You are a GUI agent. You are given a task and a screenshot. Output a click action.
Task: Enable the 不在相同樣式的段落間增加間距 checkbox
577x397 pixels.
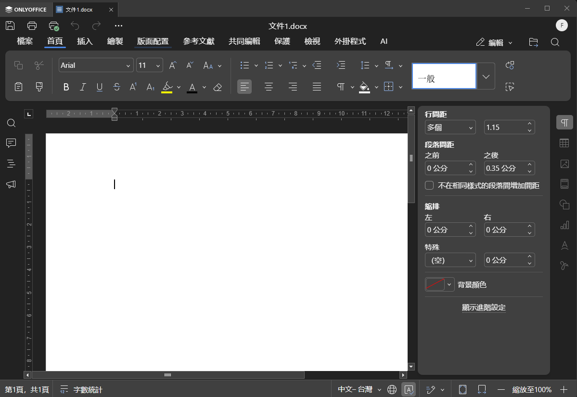click(428, 185)
